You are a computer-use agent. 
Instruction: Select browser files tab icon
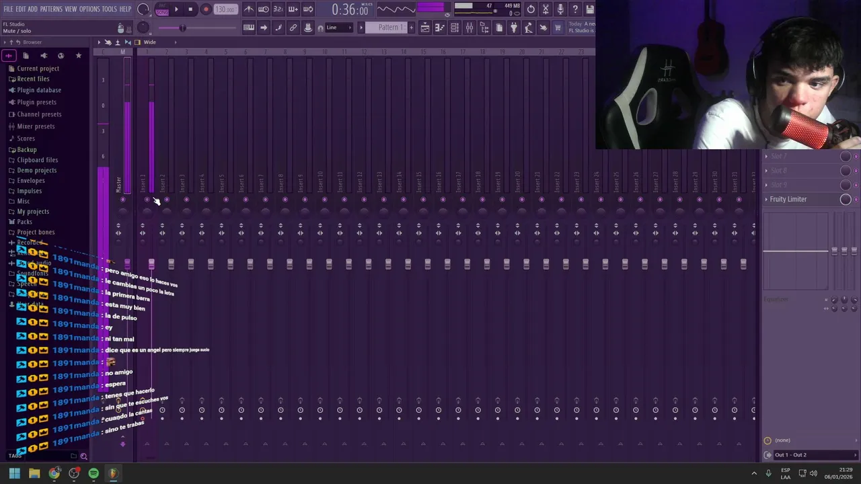coord(26,56)
